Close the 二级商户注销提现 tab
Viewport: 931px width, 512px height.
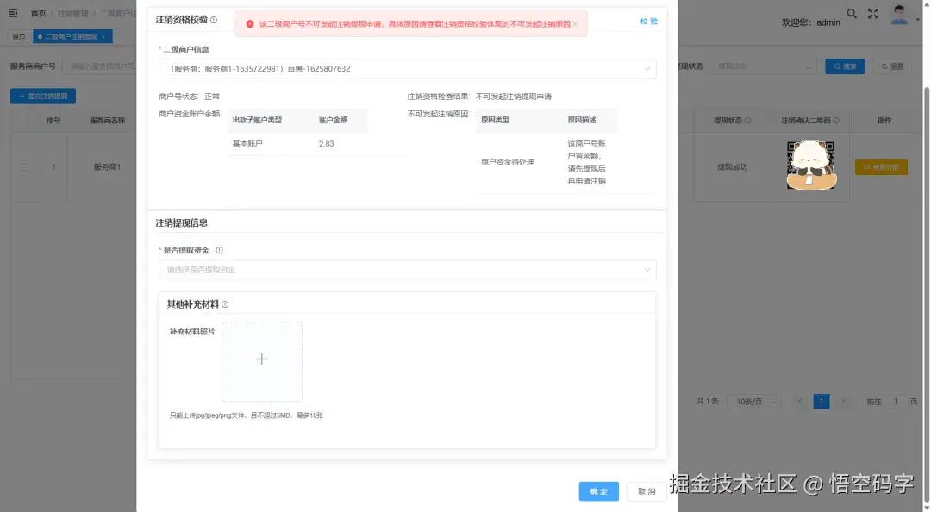[103, 37]
